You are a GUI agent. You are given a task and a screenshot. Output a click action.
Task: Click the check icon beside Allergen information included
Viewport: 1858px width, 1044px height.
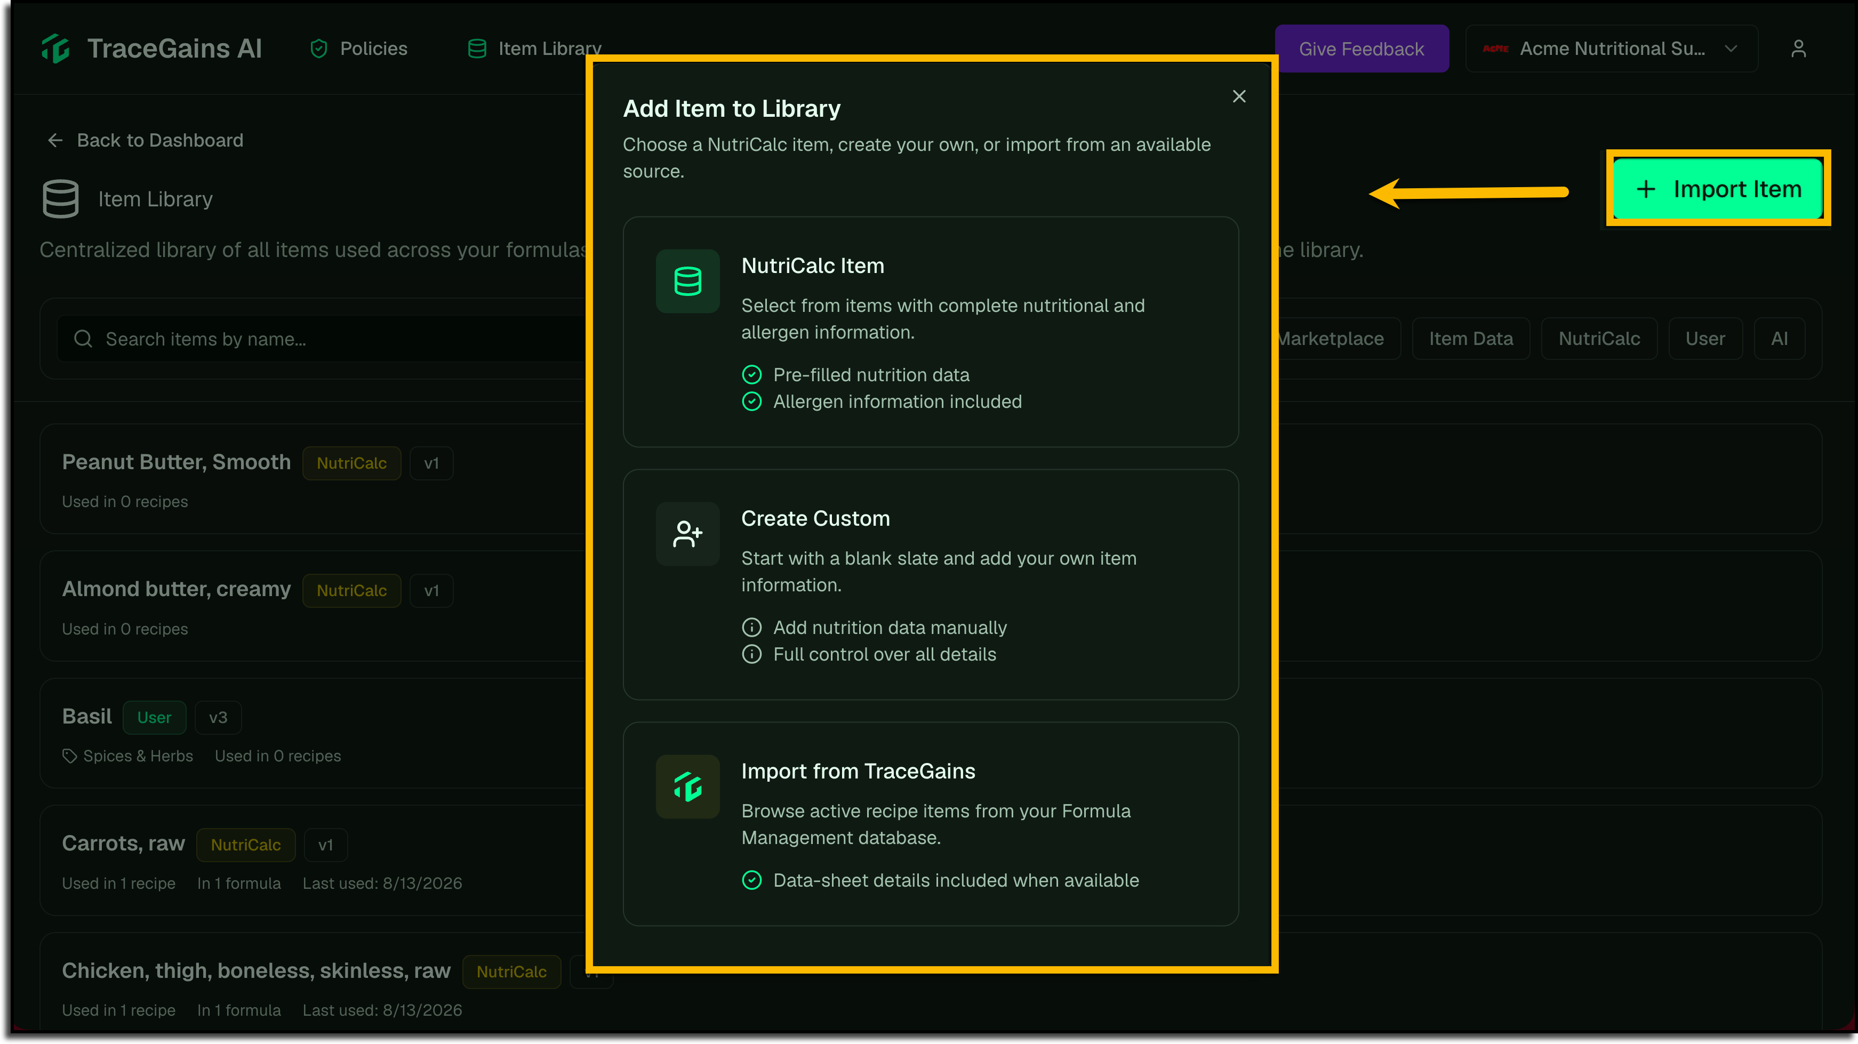(x=751, y=401)
